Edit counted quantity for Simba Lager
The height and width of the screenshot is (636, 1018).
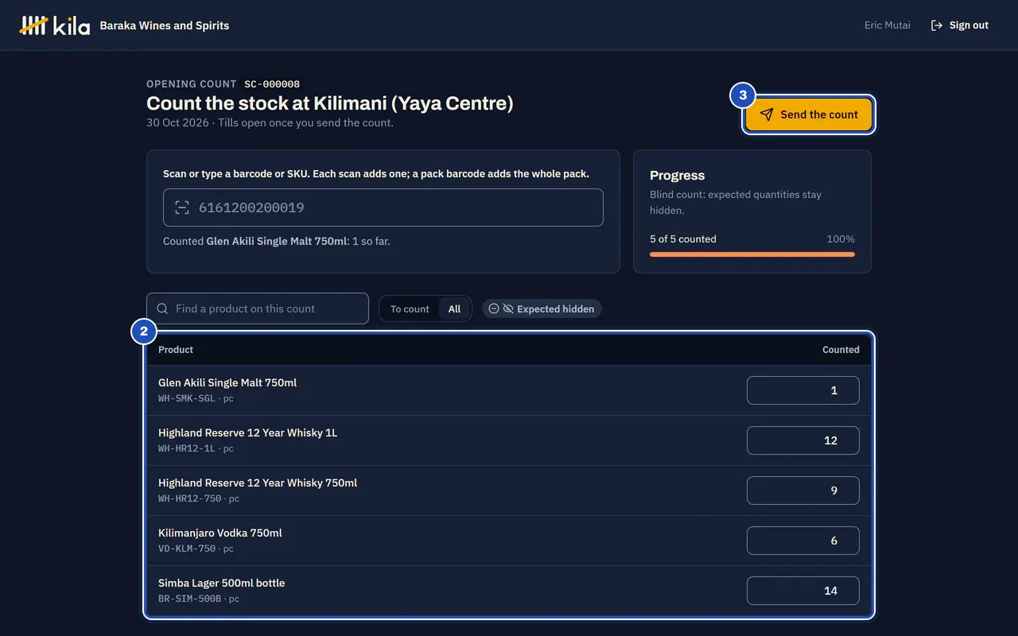(803, 591)
